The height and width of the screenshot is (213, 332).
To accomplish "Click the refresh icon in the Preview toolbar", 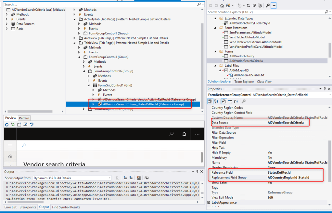I will (x=7, y=125).
